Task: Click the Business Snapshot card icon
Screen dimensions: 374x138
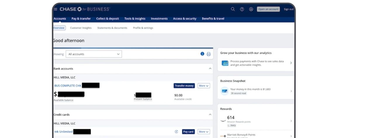Action: pyautogui.click(x=225, y=91)
